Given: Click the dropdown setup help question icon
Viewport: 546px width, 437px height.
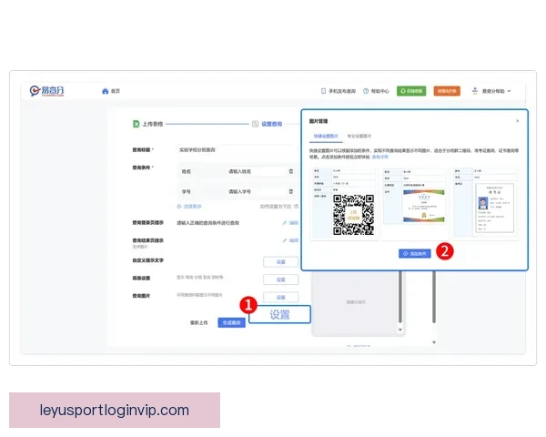Looking at the screenshot, I should click(296, 207).
